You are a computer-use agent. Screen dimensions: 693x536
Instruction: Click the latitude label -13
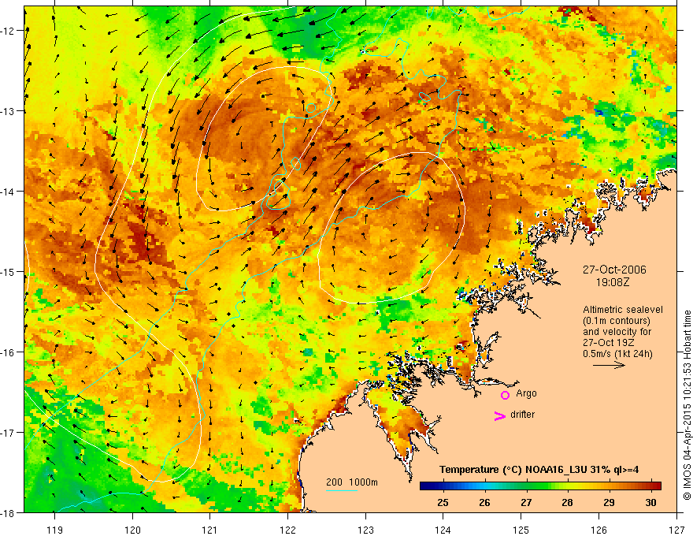click(x=8, y=111)
